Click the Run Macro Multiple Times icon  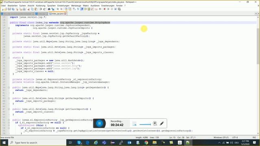click(115, 9)
